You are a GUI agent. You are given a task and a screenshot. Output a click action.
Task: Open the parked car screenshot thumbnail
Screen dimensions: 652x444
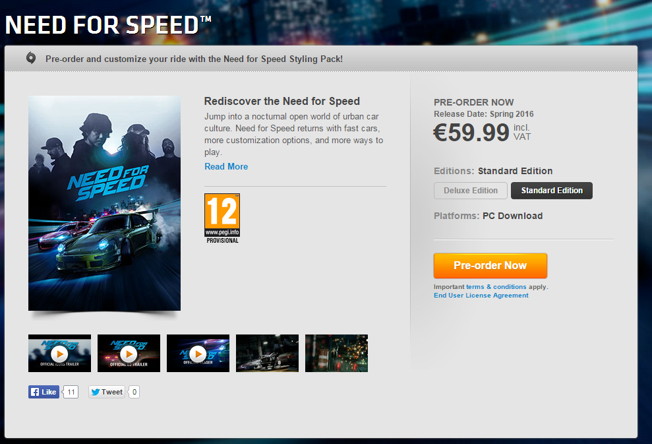coord(267,353)
